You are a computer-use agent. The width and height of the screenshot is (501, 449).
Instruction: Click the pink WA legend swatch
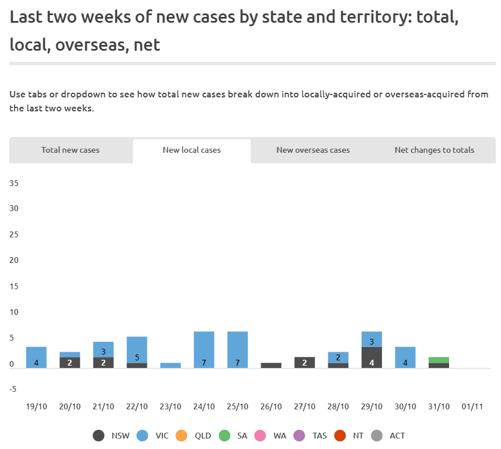coord(260,435)
